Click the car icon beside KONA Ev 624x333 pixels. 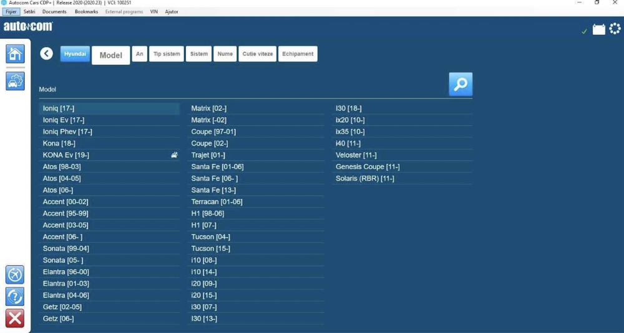[174, 155]
